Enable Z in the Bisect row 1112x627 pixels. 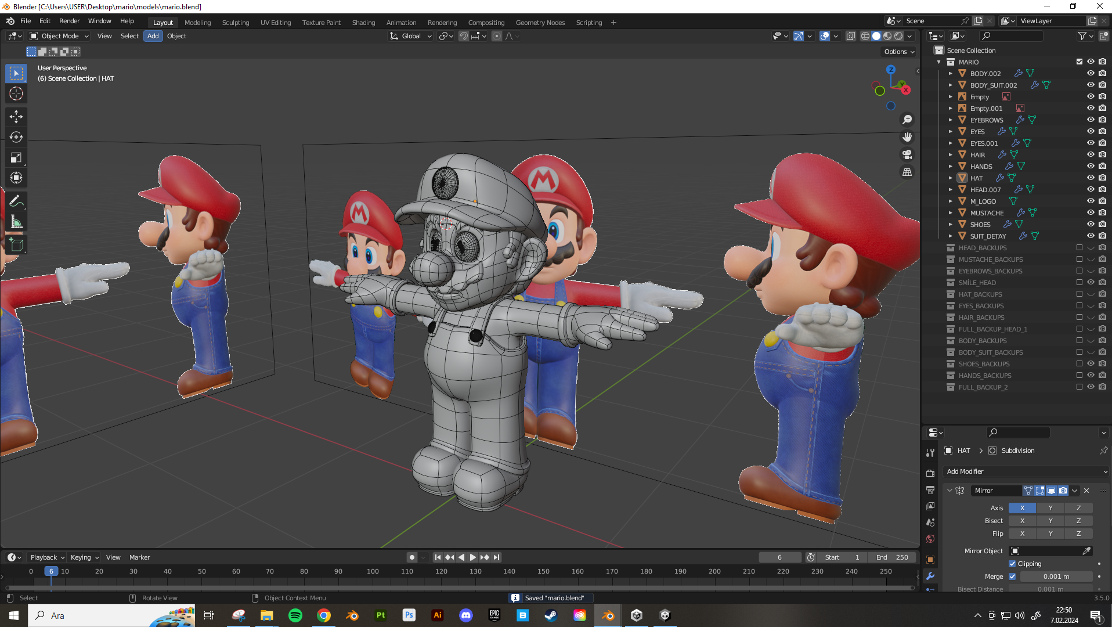(x=1078, y=521)
